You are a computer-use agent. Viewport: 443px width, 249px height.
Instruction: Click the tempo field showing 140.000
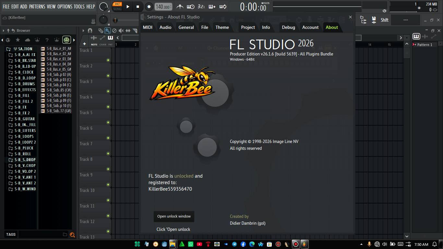pos(163,7)
